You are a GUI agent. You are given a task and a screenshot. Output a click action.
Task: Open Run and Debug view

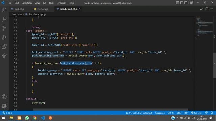[x=4, y=37]
